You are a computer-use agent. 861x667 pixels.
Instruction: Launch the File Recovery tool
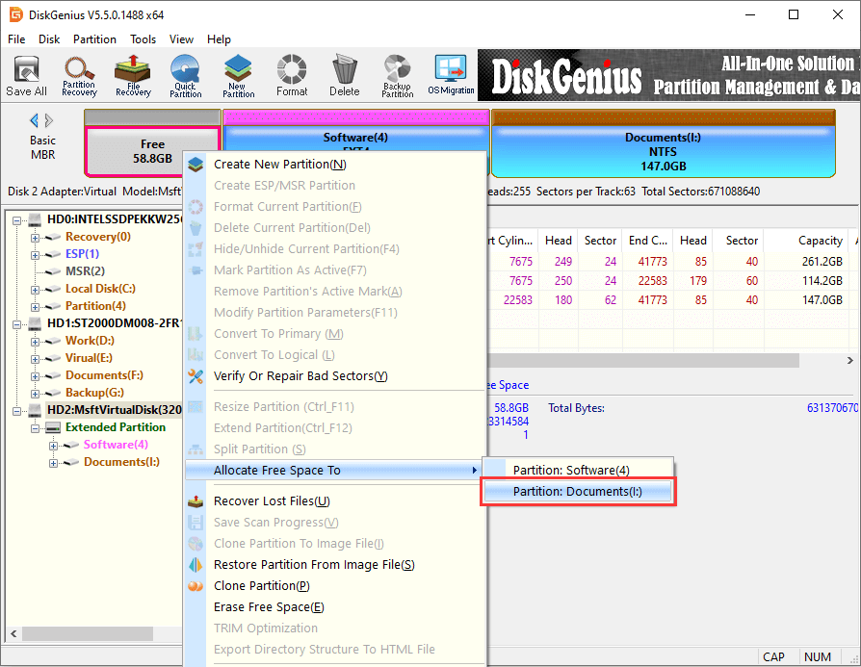[x=133, y=76]
